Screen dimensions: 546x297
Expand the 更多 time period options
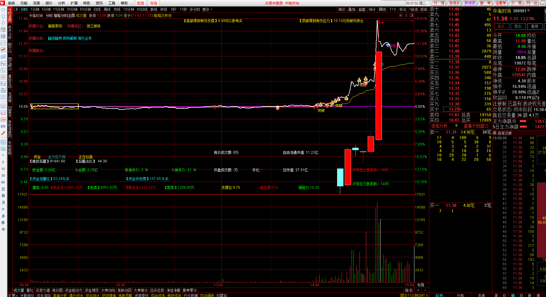pos(207,9)
